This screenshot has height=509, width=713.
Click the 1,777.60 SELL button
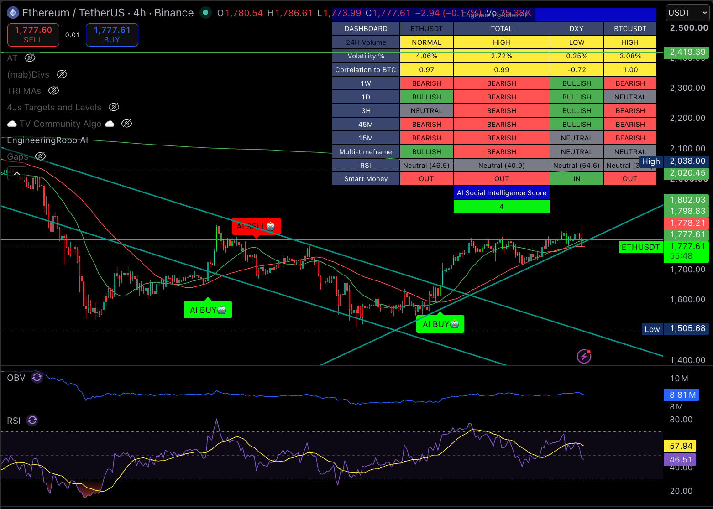coord(33,35)
